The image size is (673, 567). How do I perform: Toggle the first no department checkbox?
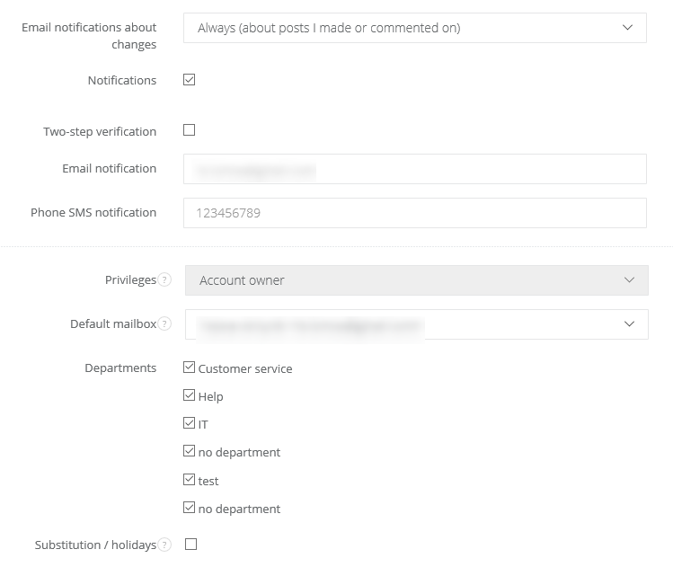[x=189, y=452]
